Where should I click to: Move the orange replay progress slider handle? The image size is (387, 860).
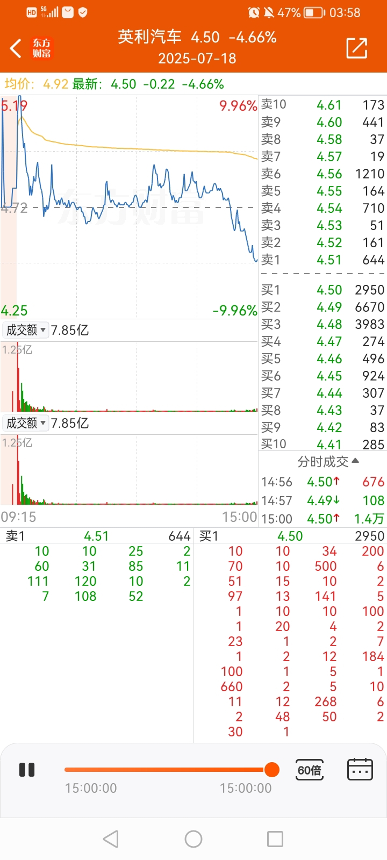[x=272, y=770]
